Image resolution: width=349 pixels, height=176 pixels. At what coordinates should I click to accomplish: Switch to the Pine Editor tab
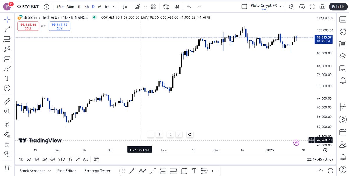[x=67, y=171]
